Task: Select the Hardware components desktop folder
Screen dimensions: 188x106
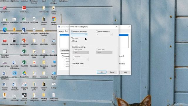Action: (34, 95)
